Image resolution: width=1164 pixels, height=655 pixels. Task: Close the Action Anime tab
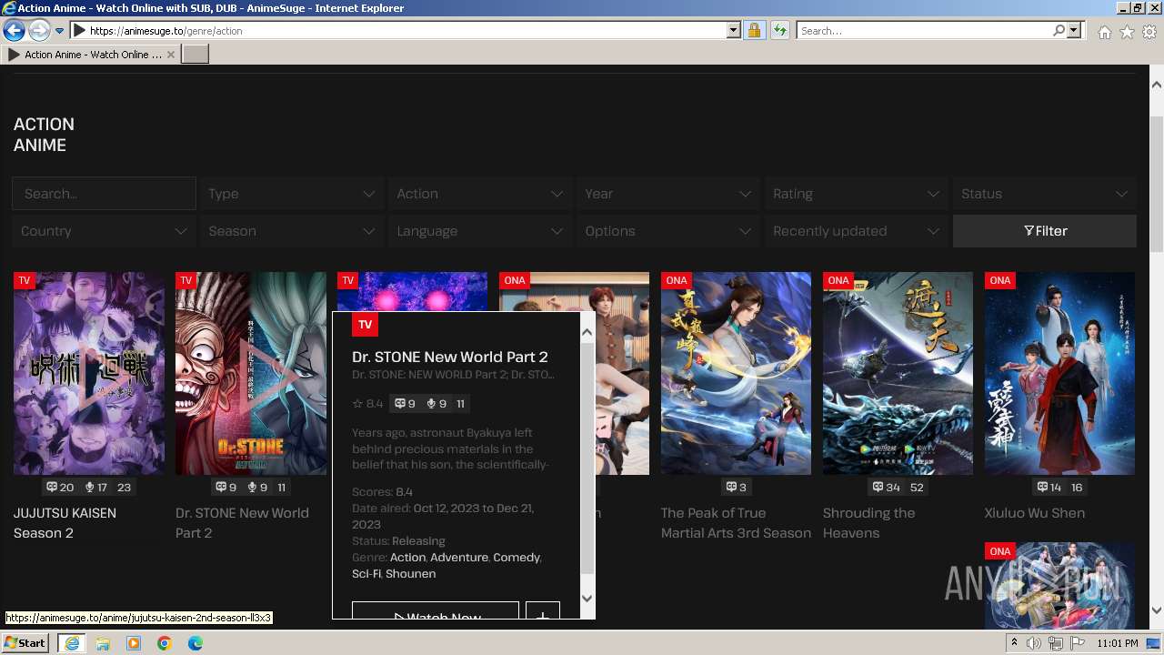[x=171, y=55]
